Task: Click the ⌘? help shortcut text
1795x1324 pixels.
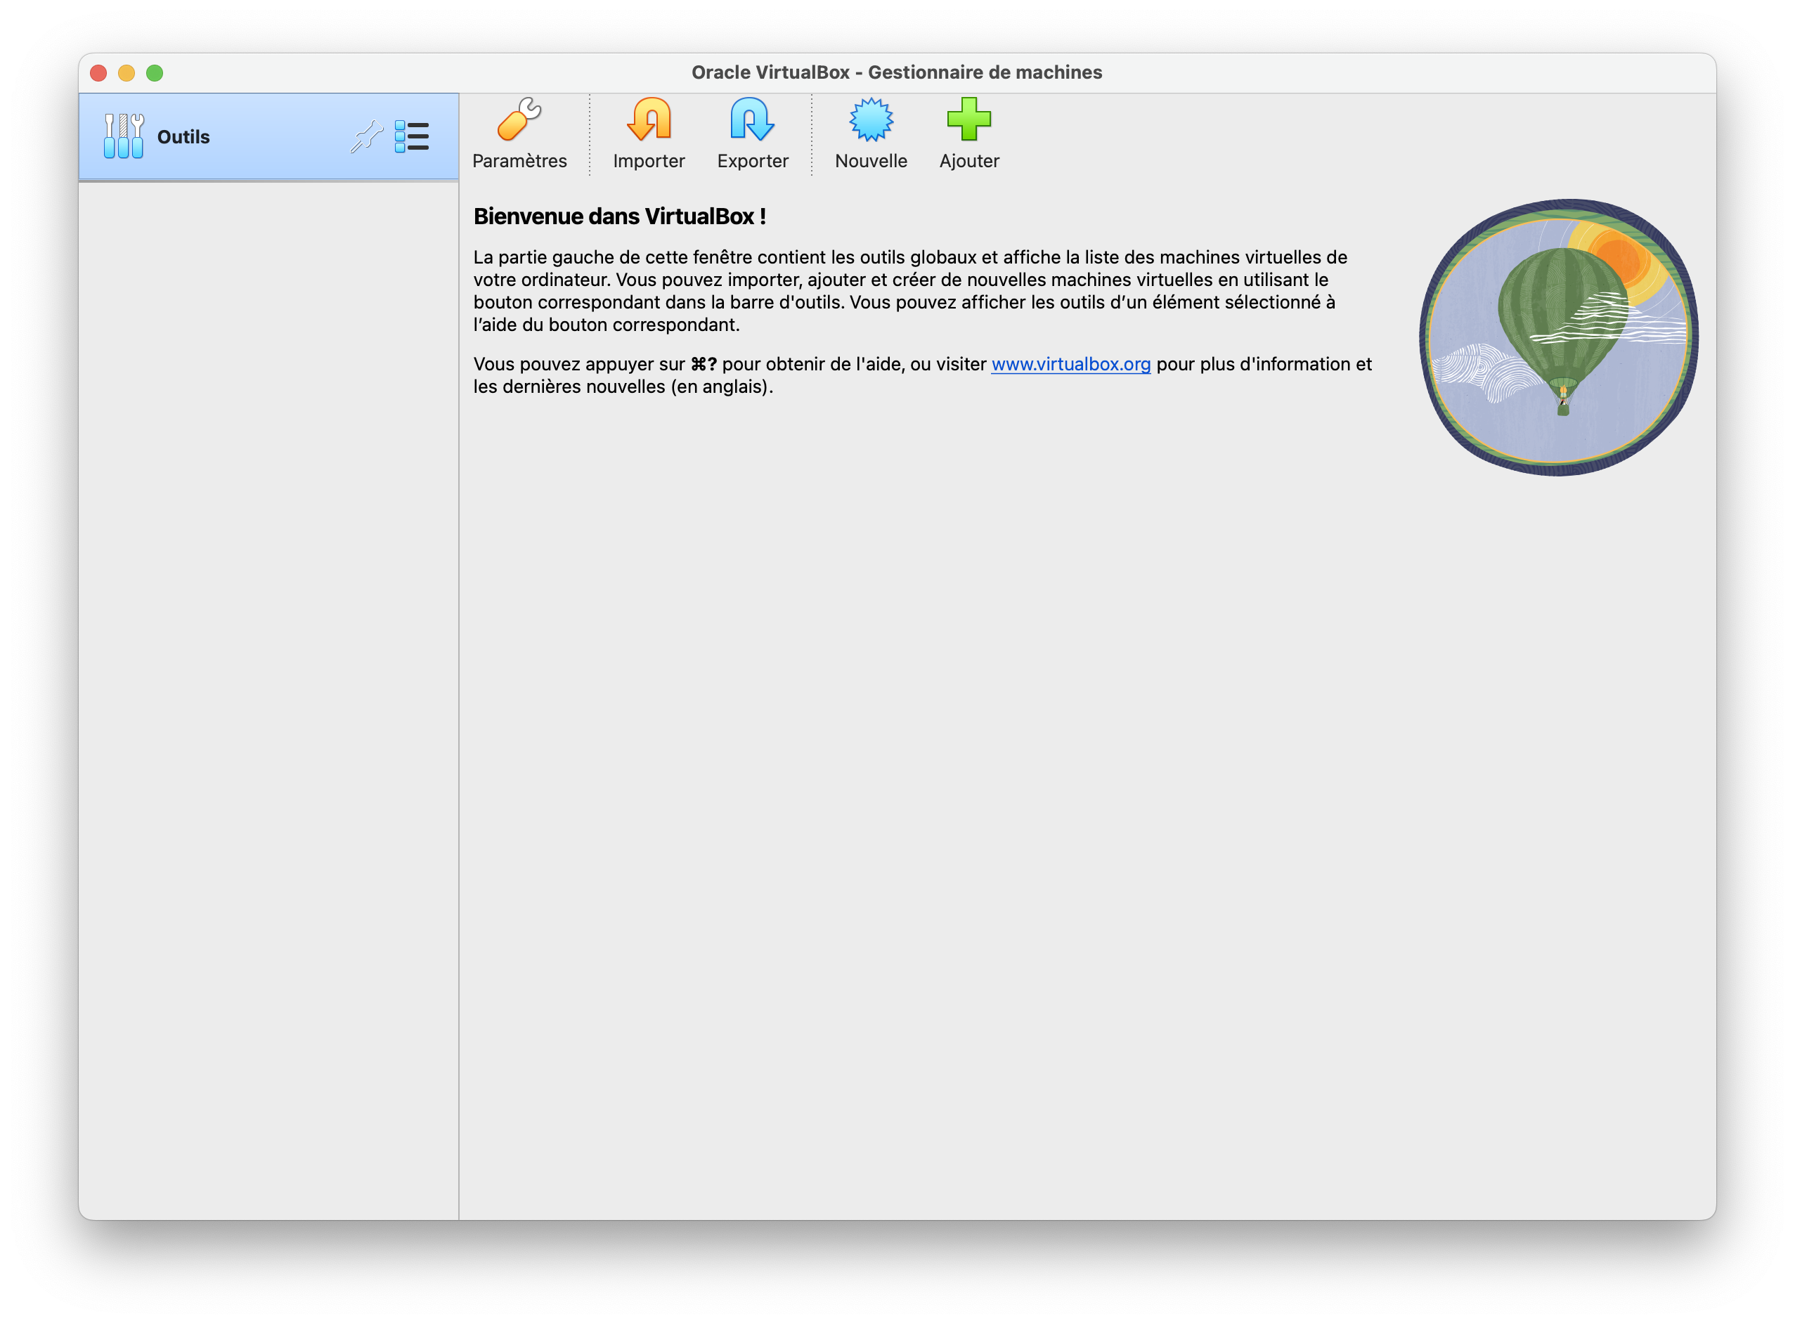Action: tap(704, 364)
